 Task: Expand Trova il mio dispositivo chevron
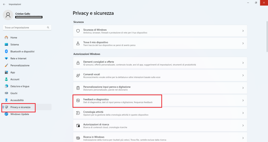243,43
